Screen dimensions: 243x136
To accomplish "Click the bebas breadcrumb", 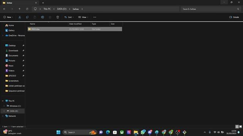I will click(76, 9).
